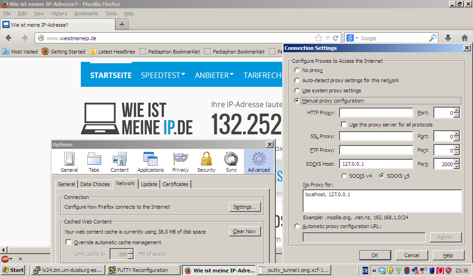Viewport: 473px width, 277px height.
Task: Select Manual proxy configuration radio button
Action: pos(297,101)
